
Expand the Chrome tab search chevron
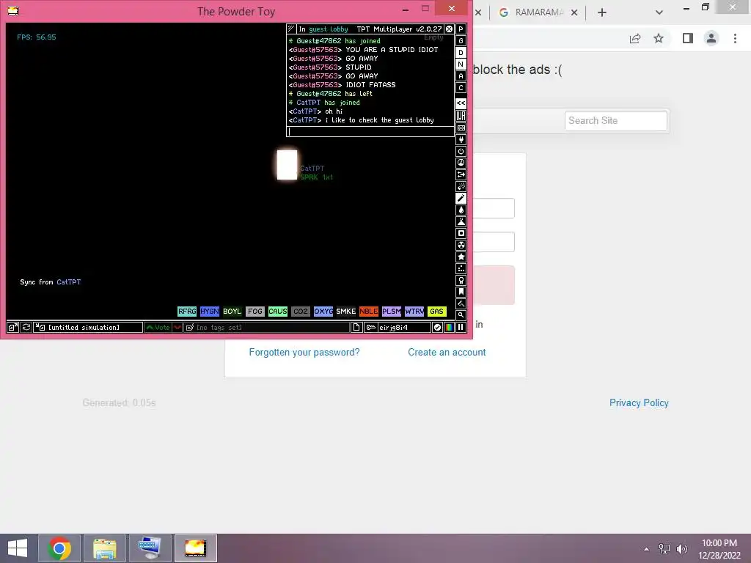(659, 12)
